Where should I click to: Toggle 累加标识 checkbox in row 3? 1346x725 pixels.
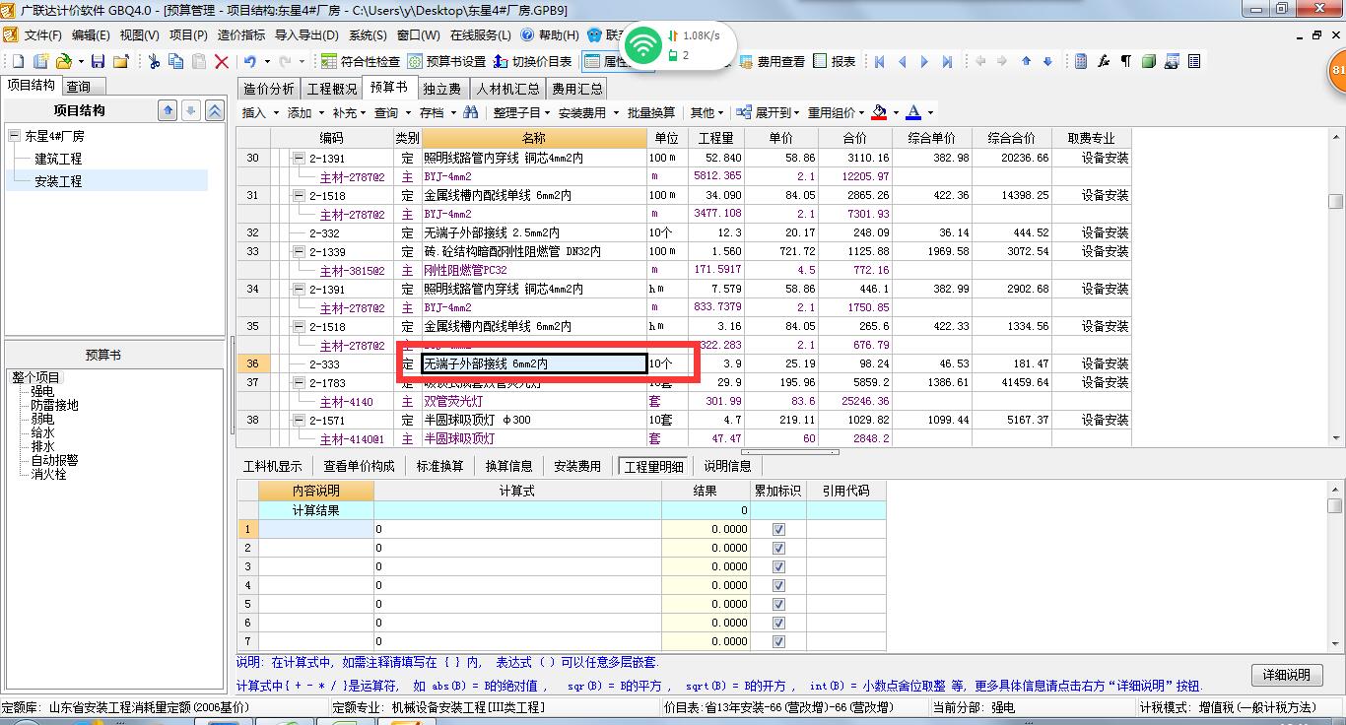coord(779,566)
